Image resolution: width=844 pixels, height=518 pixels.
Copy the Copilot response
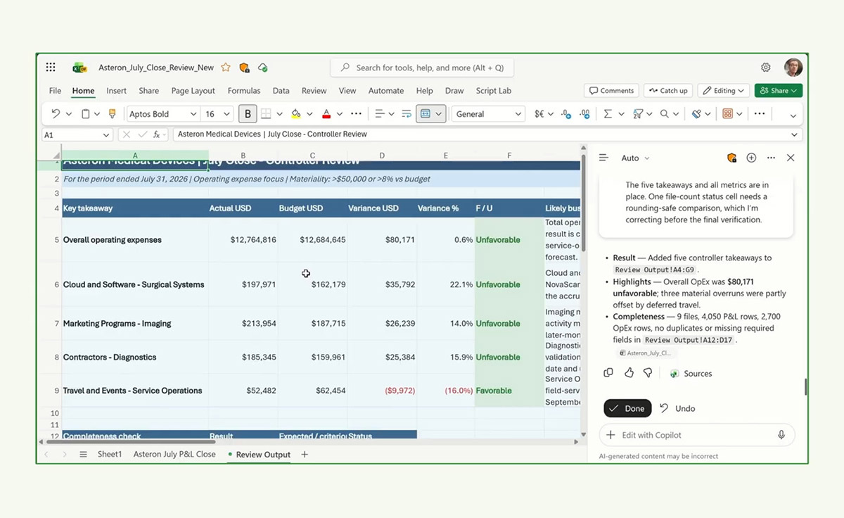pos(608,373)
